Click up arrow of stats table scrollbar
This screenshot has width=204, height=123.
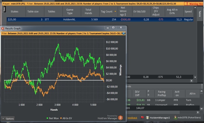pyautogui.click(x=195, y=8)
